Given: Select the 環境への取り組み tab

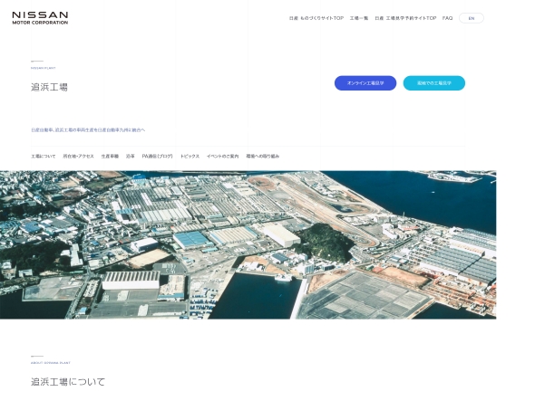Looking at the screenshot, I should (x=263, y=156).
